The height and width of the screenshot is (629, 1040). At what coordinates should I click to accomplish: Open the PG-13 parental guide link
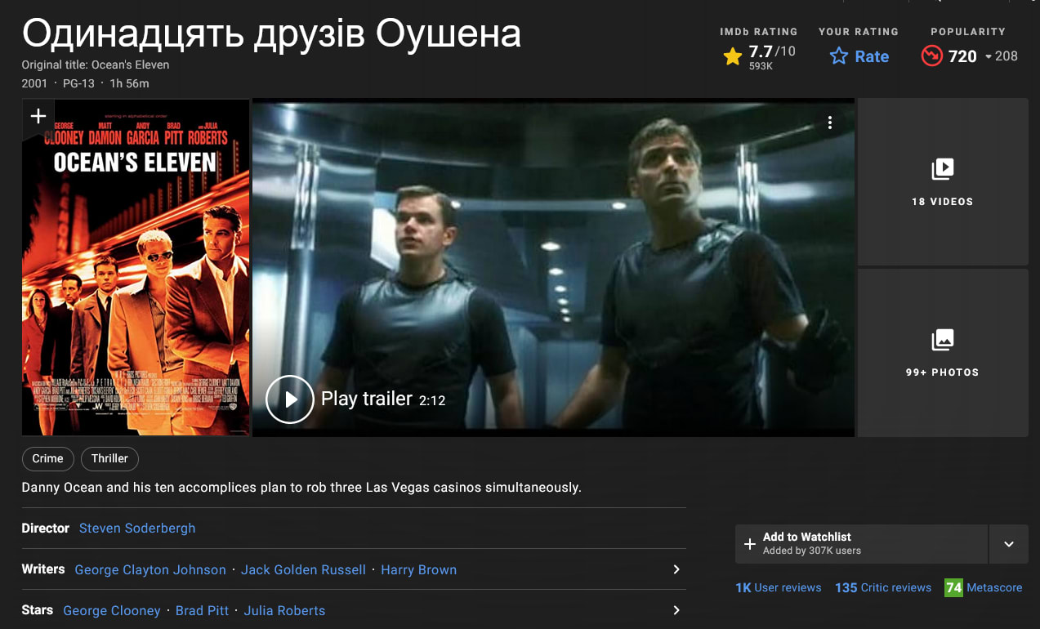click(78, 83)
